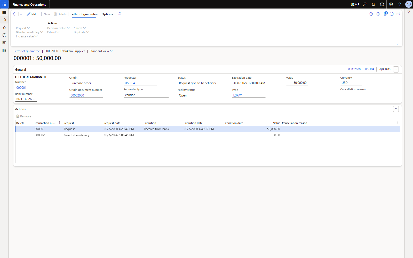Expand the navigation pane hamburger icon
413x258 pixels.
coord(4,12)
